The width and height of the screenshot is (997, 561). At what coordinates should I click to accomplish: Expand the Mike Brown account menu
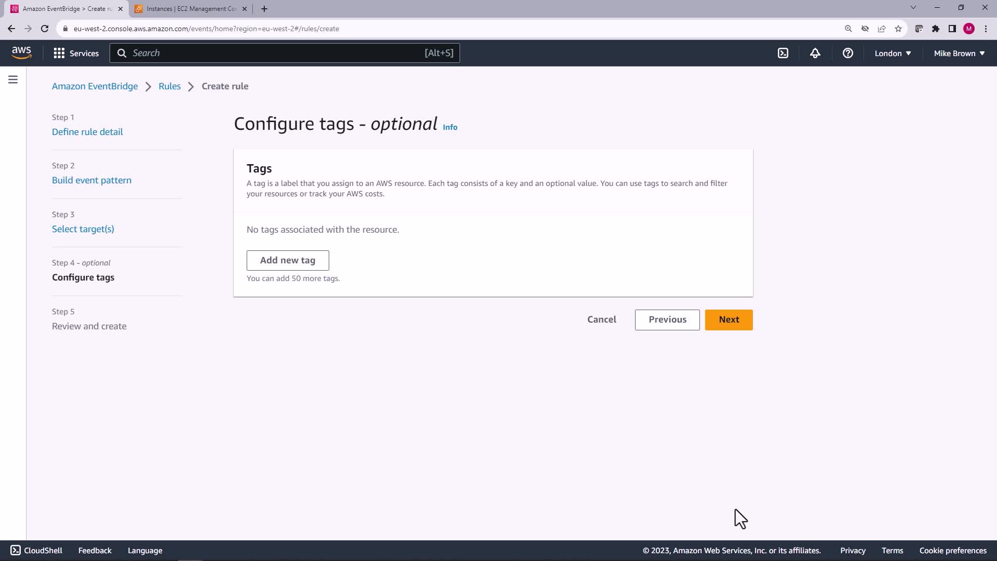click(959, 53)
